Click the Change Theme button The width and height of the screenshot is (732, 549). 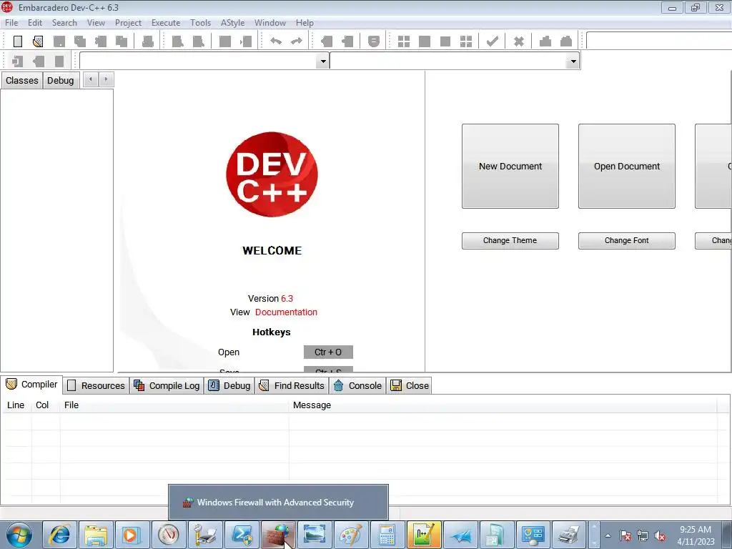coord(510,240)
